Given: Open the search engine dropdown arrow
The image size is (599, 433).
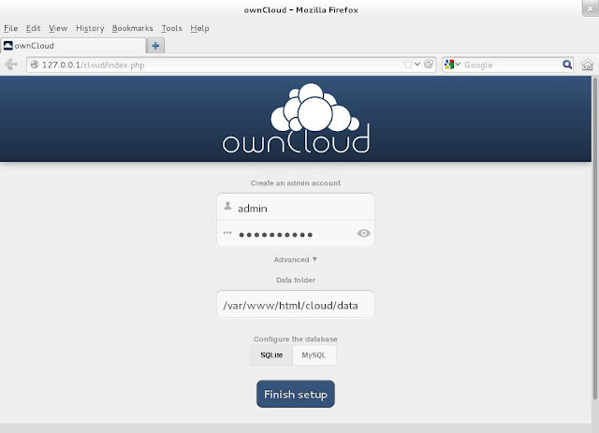Looking at the screenshot, I should (x=458, y=65).
